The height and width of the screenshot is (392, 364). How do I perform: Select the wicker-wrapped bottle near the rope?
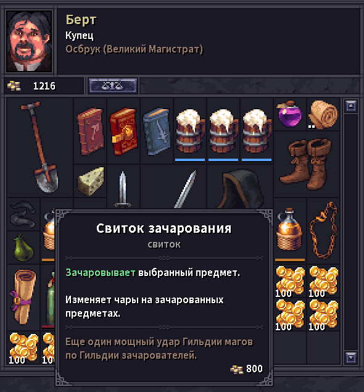click(x=289, y=230)
